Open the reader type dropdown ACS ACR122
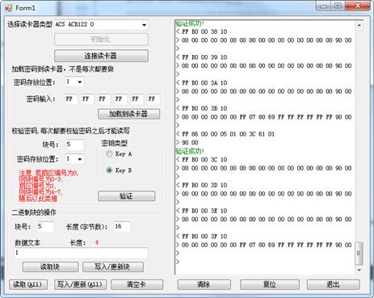 click(x=101, y=24)
